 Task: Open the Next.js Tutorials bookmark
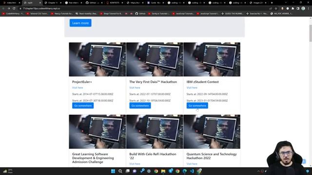pos(62,14)
